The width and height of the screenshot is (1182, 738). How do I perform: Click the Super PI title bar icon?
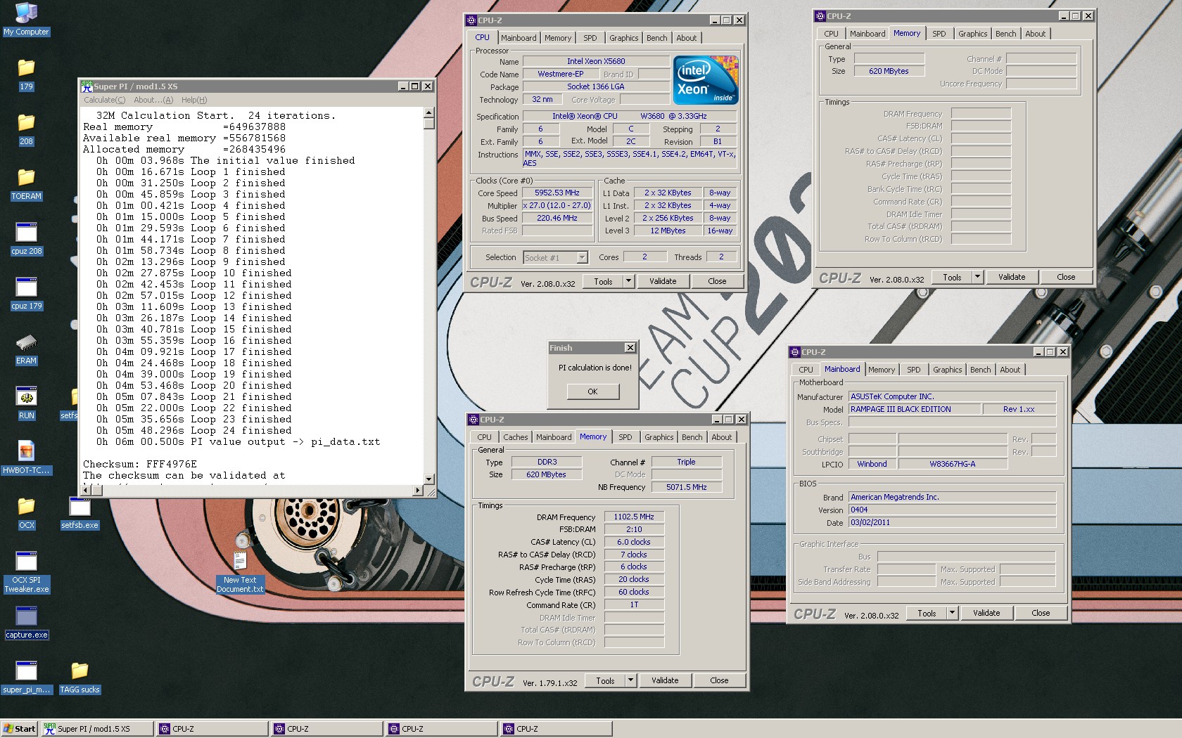point(87,86)
